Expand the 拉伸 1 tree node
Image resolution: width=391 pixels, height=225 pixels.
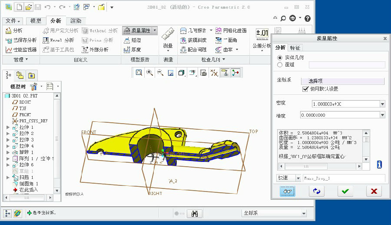(8, 127)
